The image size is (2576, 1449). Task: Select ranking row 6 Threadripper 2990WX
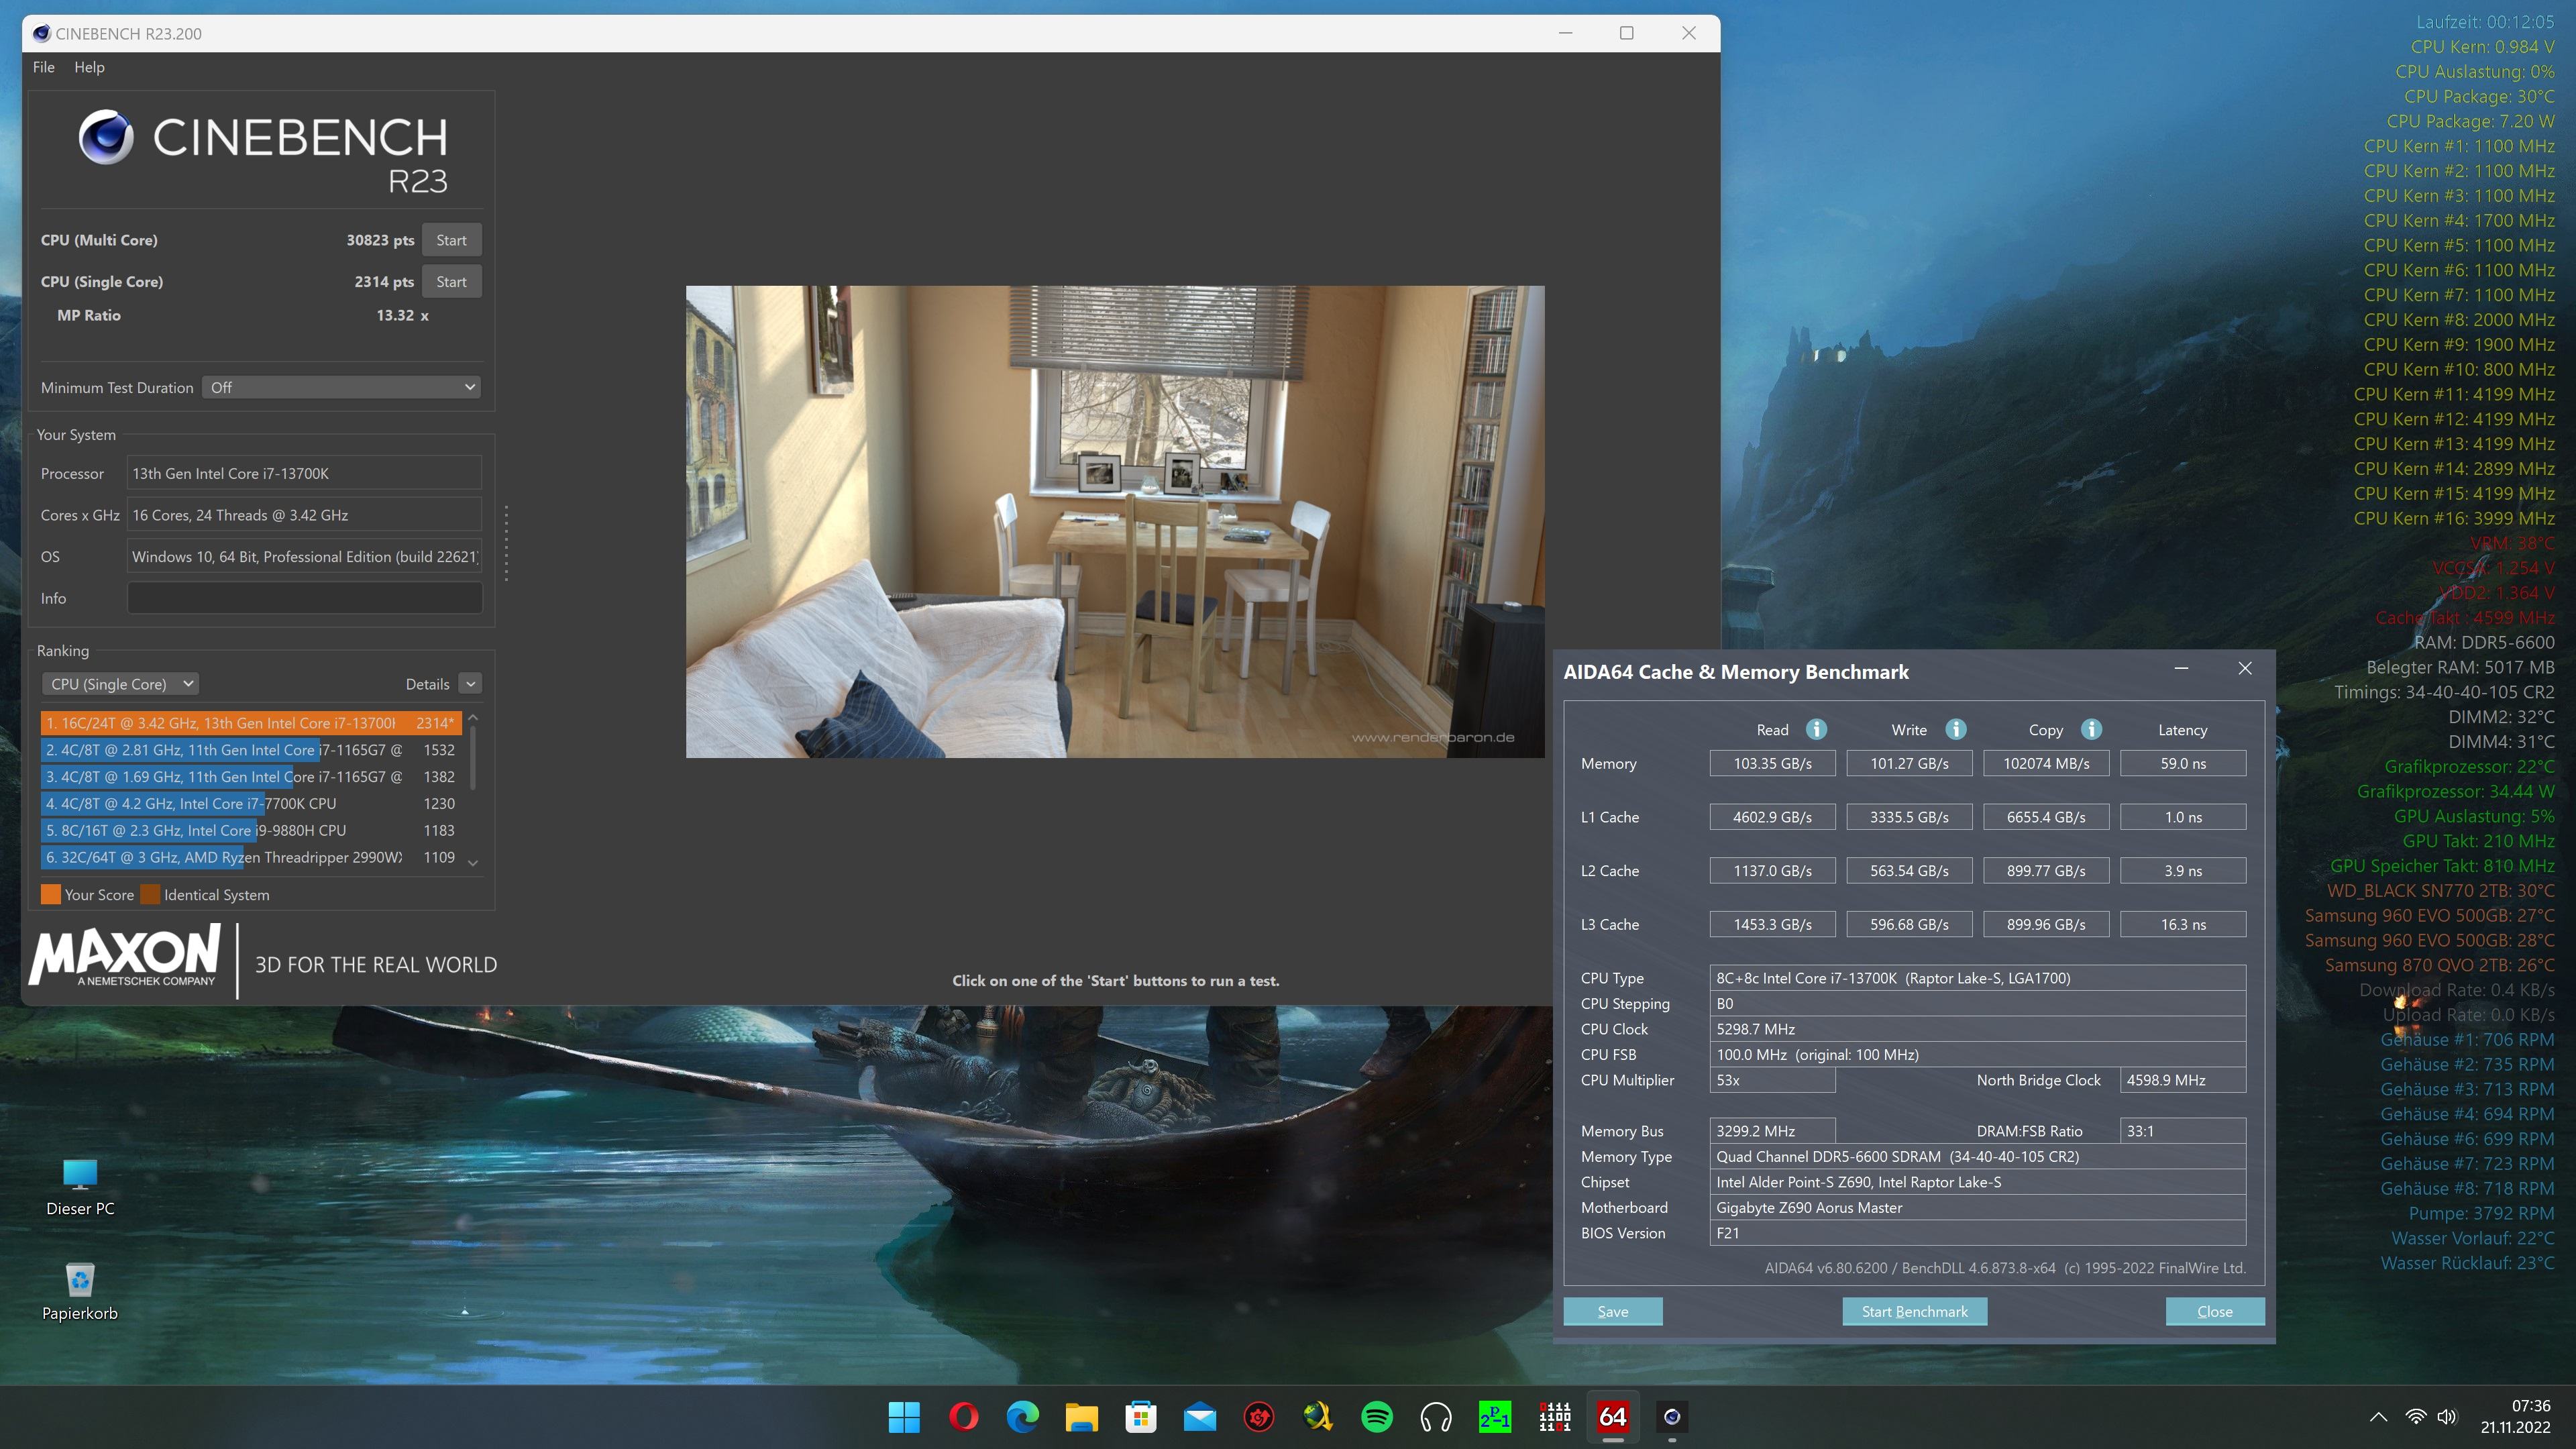(251, 858)
